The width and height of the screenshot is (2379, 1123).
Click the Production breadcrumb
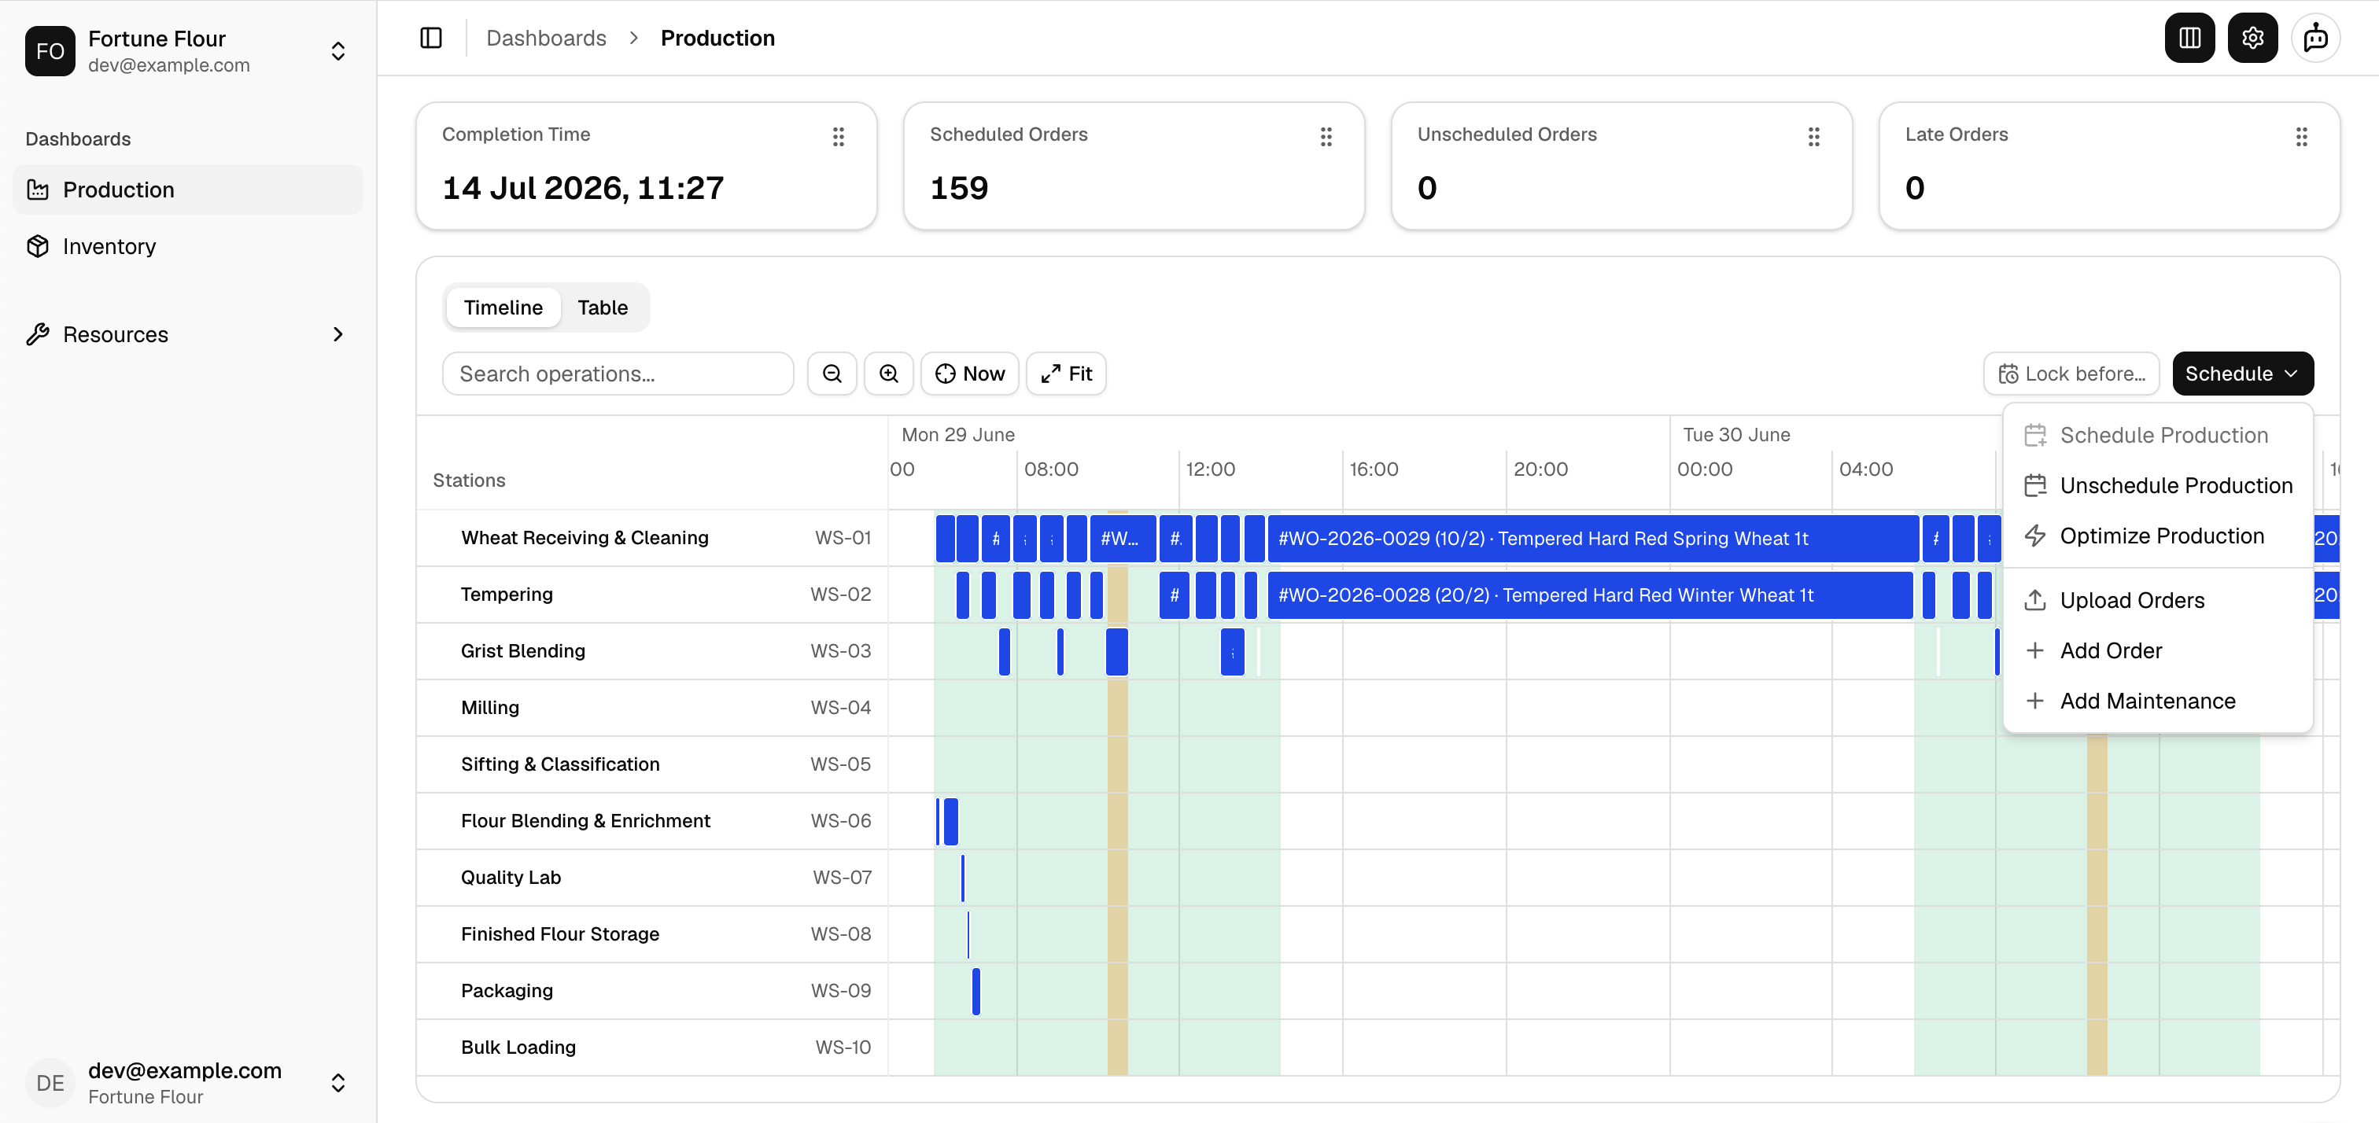[717, 38]
